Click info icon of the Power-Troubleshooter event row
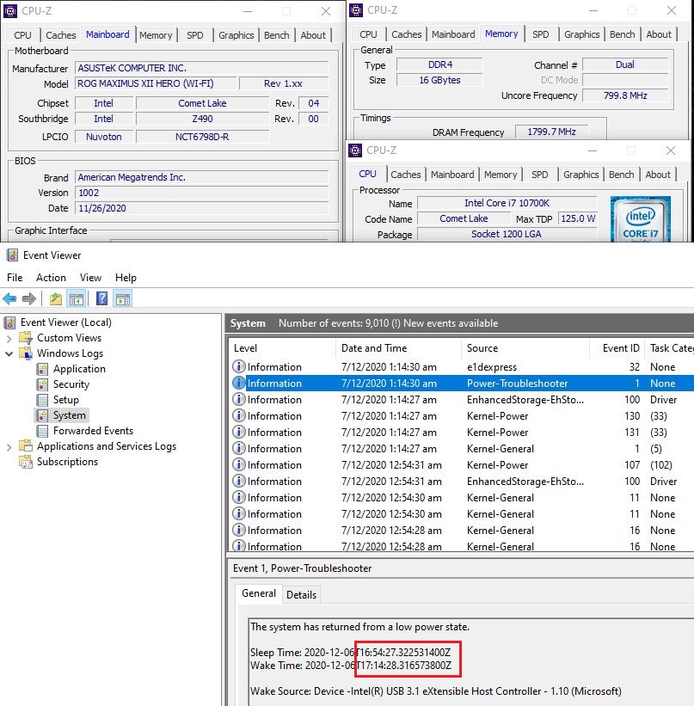This screenshot has width=694, height=706. coord(239,384)
